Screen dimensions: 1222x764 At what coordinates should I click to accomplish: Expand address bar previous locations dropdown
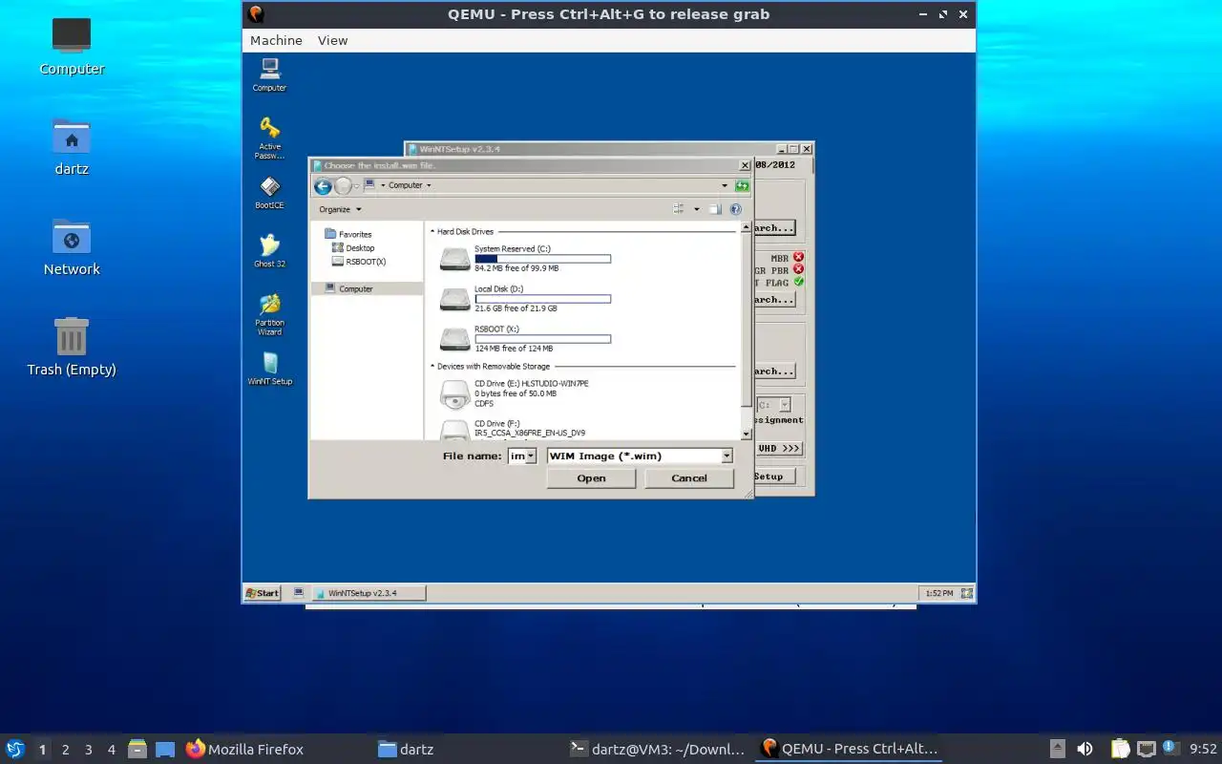click(725, 185)
